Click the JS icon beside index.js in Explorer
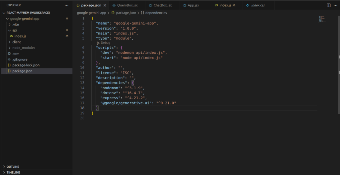The height and width of the screenshot is (175, 340). click(11, 36)
